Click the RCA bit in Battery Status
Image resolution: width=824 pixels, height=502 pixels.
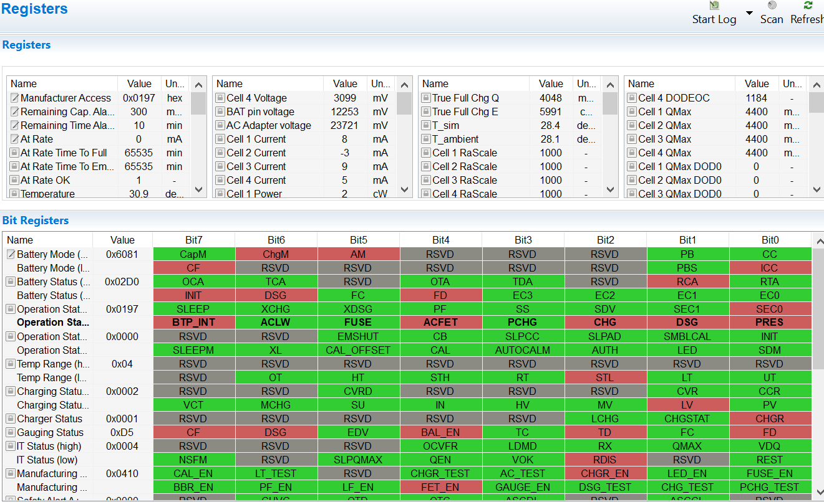click(x=688, y=282)
